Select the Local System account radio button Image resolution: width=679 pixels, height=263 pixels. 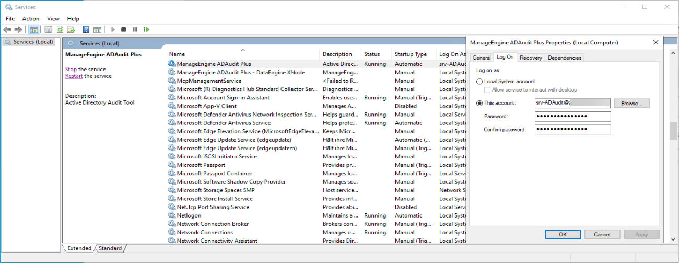tap(479, 82)
